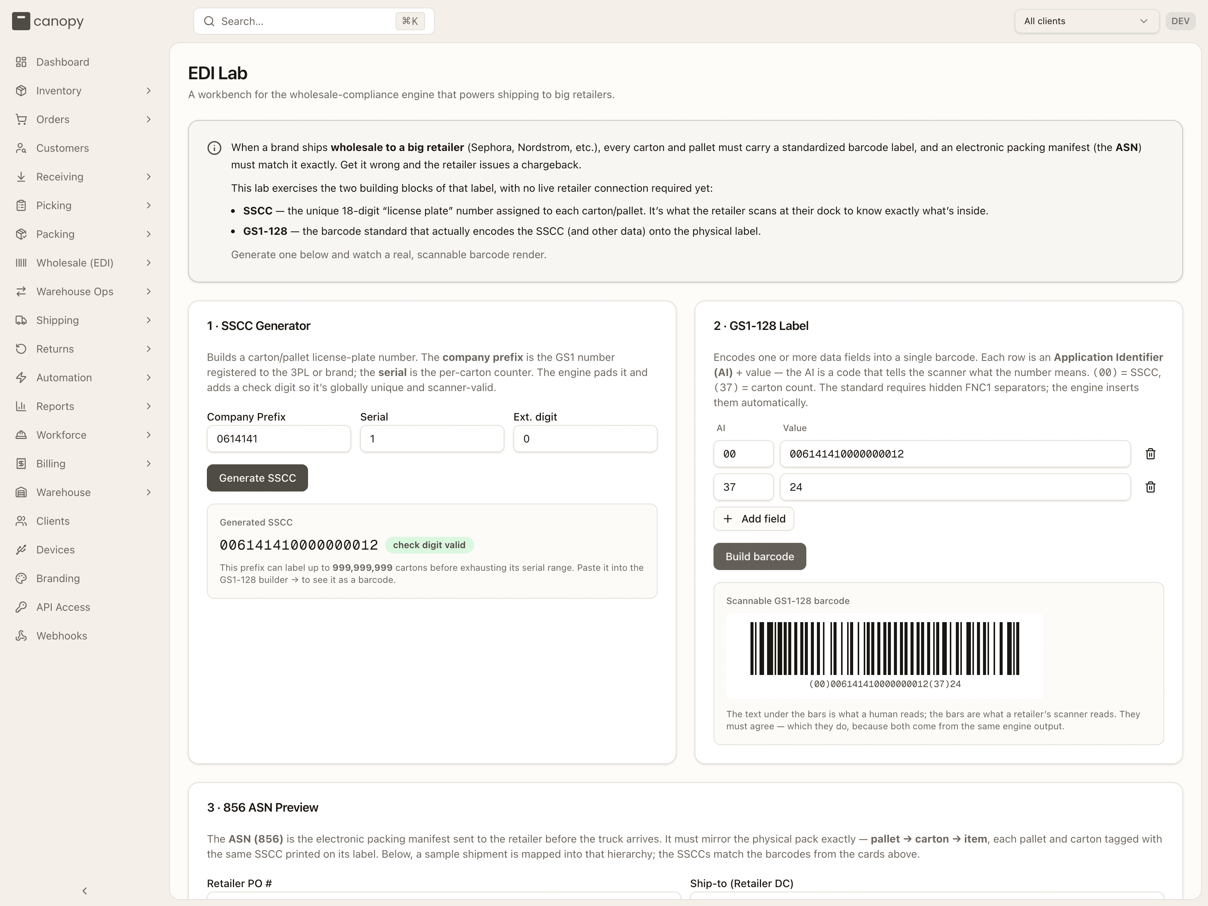Click the Receiving download-arrow icon

pos(21,177)
